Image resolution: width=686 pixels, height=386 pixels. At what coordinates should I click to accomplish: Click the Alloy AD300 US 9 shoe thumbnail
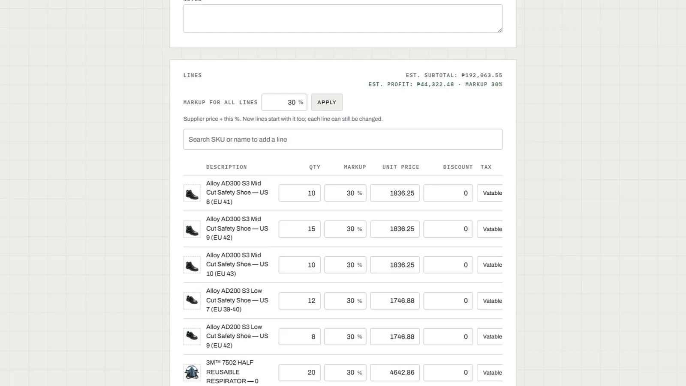coord(192,229)
